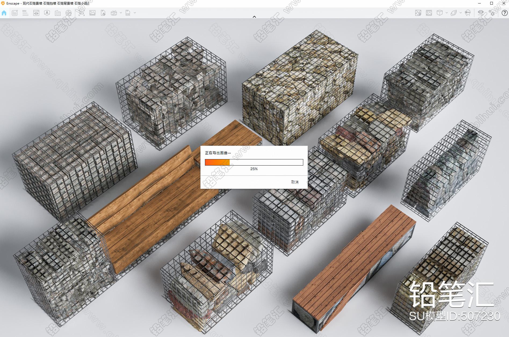Open the annotations notes panel icon
This screenshot has width=509, height=337.
pyautogui.click(x=15, y=13)
